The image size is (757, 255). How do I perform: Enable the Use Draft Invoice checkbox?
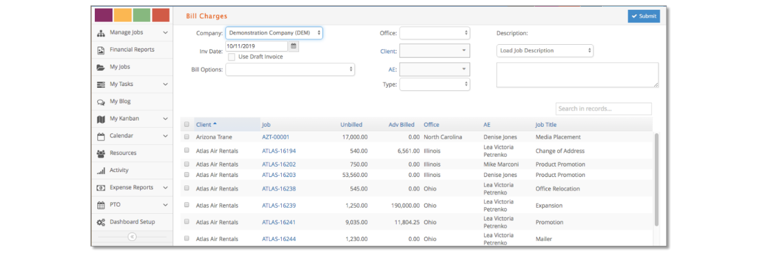231,57
